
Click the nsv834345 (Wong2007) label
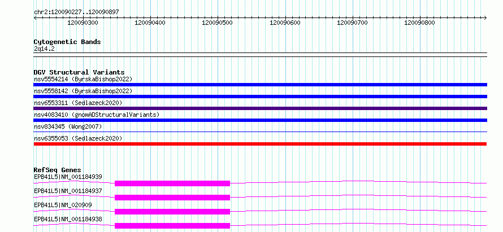(x=68, y=126)
